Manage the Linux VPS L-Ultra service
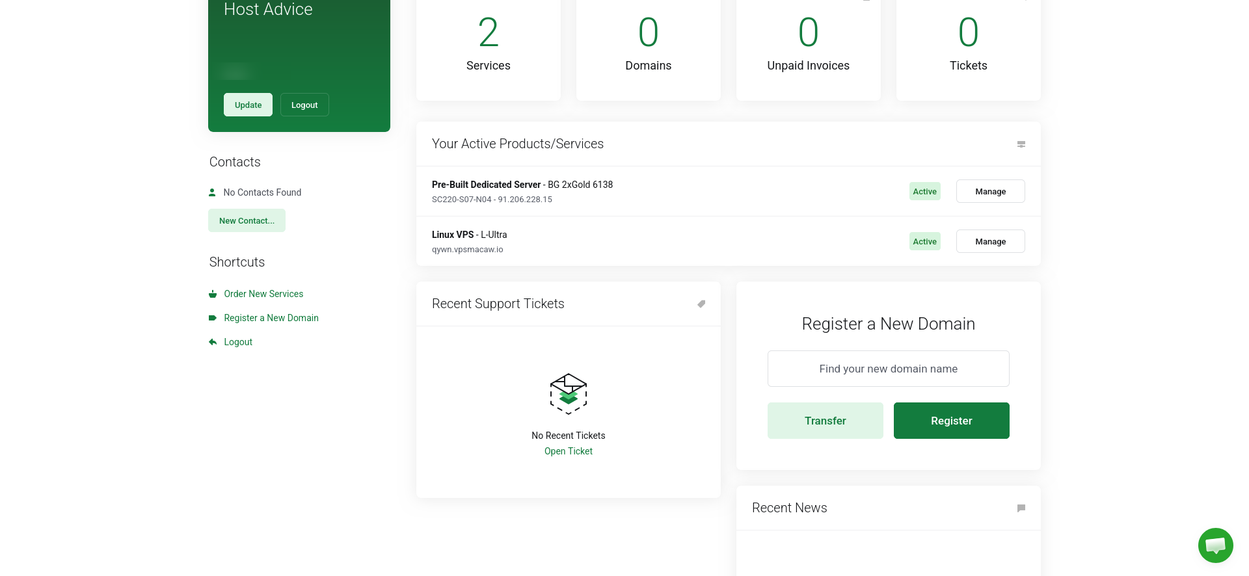This screenshot has height=576, width=1249. [990, 241]
